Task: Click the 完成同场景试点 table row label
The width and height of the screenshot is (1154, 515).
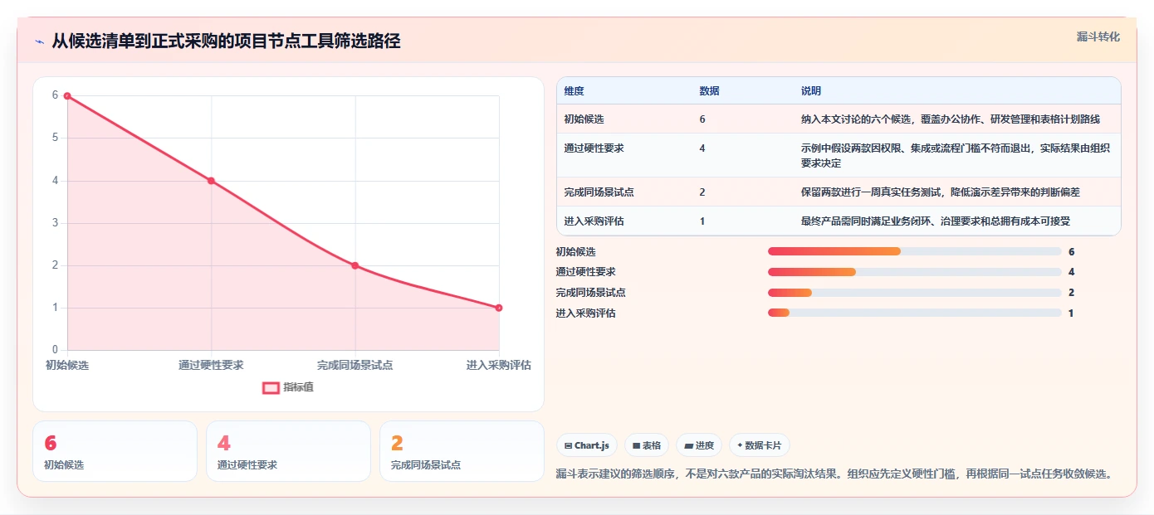Action: [599, 192]
